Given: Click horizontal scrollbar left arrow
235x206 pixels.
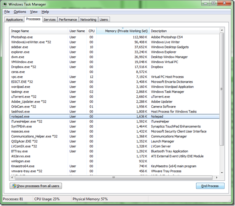Looking at the screenshot, I should pyautogui.click(x=12, y=178).
